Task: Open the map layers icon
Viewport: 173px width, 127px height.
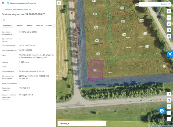Action: click(x=169, y=11)
